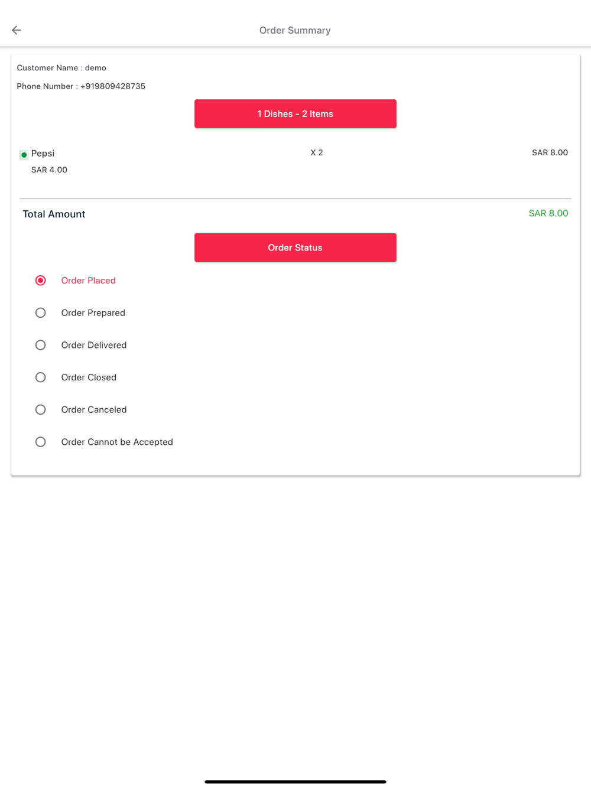The height and width of the screenshot is (788, 591).
Task: Click the green veg indicator beside Pepsi
Action: click(x=24, y=155)
